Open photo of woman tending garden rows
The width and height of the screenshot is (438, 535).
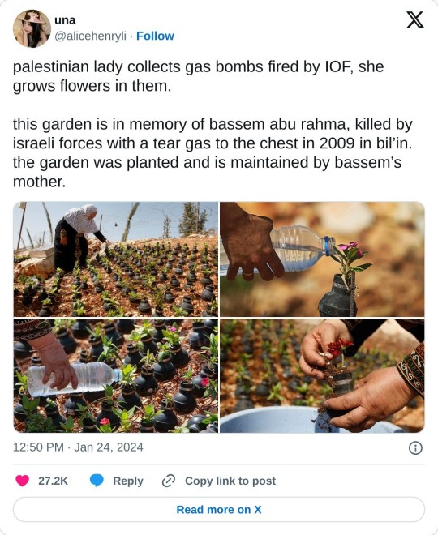[x=116, y=259]
